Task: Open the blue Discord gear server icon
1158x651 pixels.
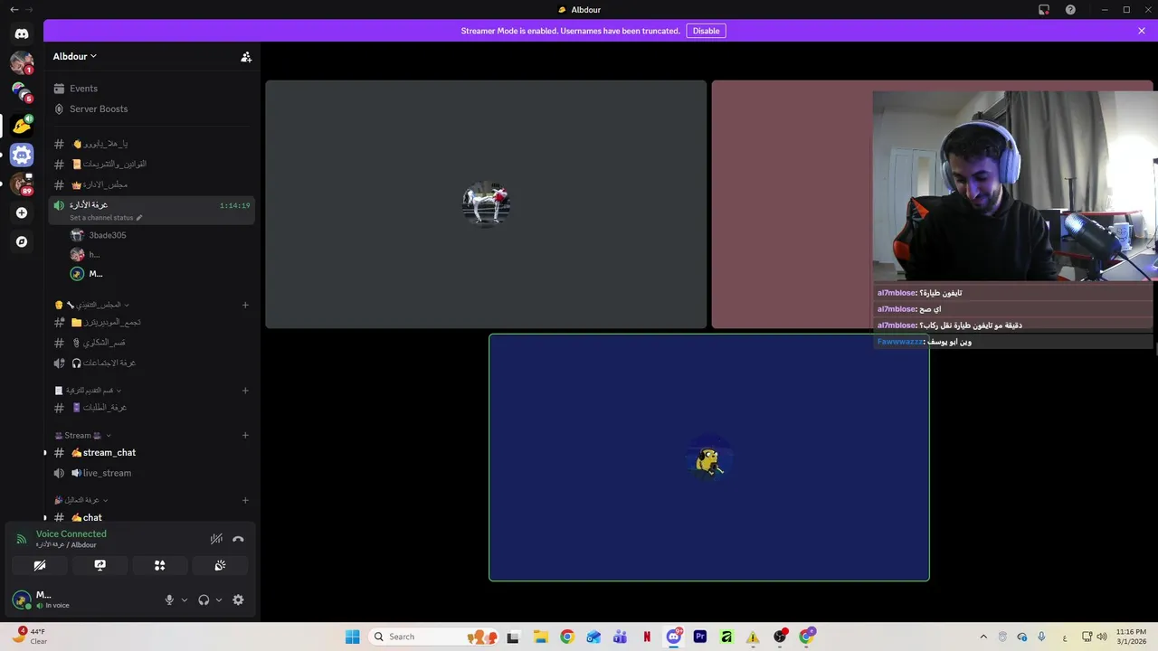Action: point(22,155)
